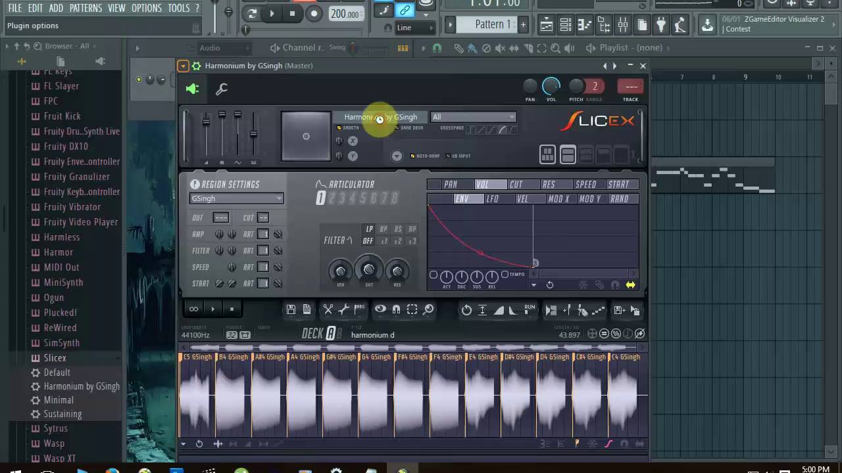The image size is (842, 473).
Task: Open waveform options arrow at bottom left
Action: point(184,444)
